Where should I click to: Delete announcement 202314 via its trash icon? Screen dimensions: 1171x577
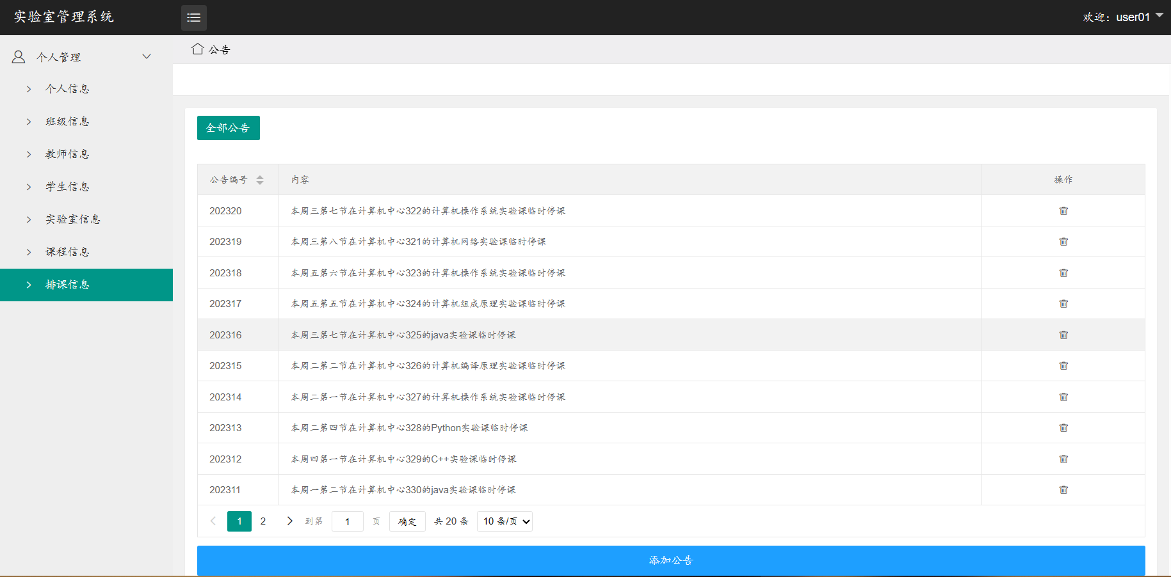[1063, 397]
